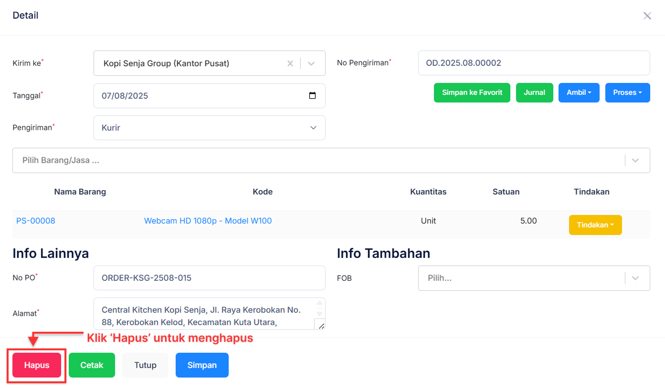This screenshot has height=388, width=665.
Task: Print using the Cetak button
Action: click(x=92, y=365)
